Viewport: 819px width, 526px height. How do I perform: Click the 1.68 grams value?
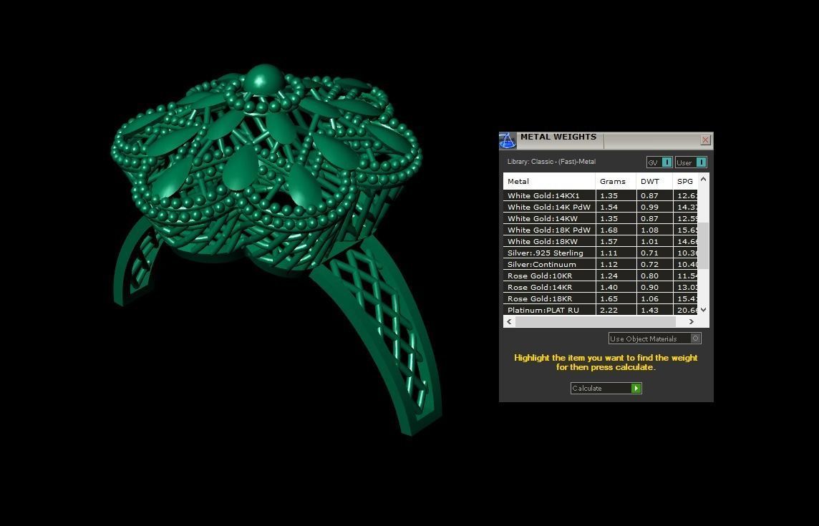pos(609,230)
